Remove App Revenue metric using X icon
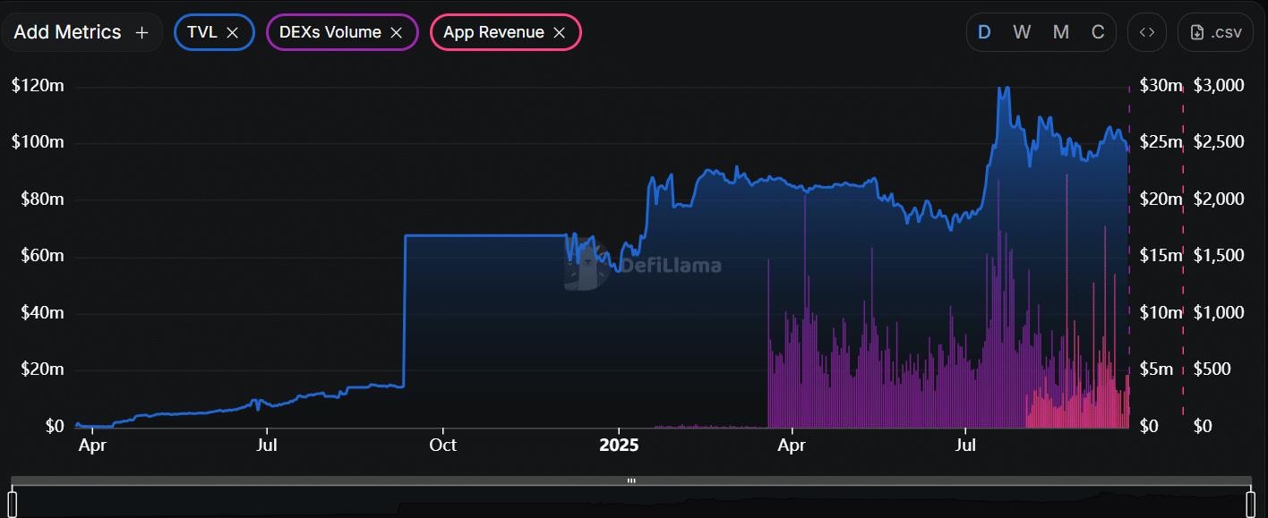The width and height of the screenshot is (1268, 518). click(x=559, y=32)
